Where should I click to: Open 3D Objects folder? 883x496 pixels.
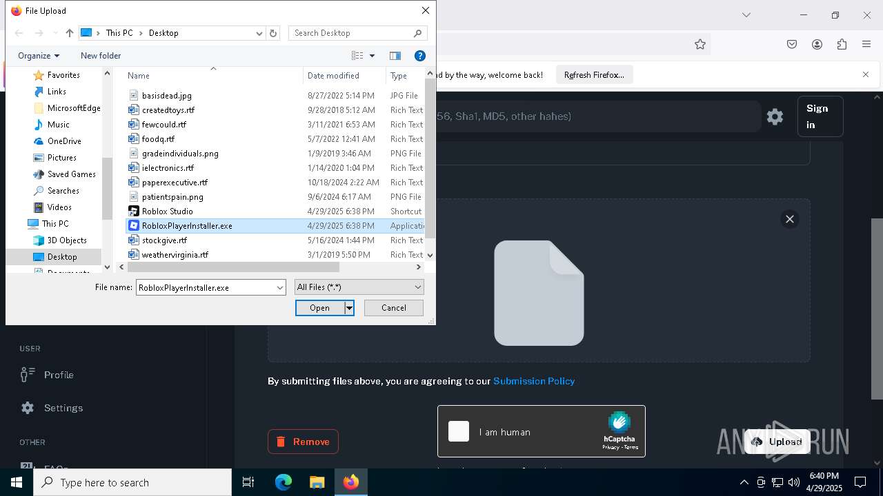[x=67, y=240]
